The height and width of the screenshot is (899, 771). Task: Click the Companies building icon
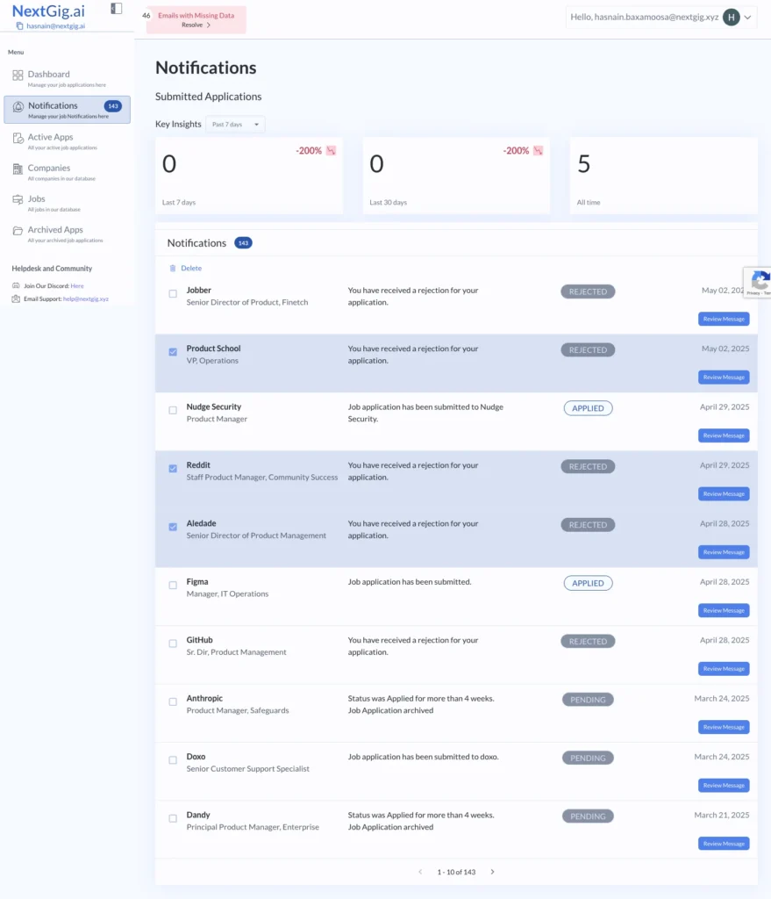[18, 169]
